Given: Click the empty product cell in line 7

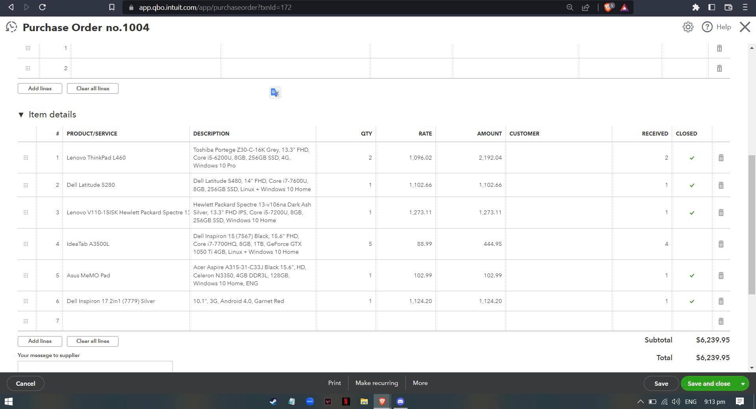Looking at the screenshot, I should pyautogui.click(x=126, y=321).
